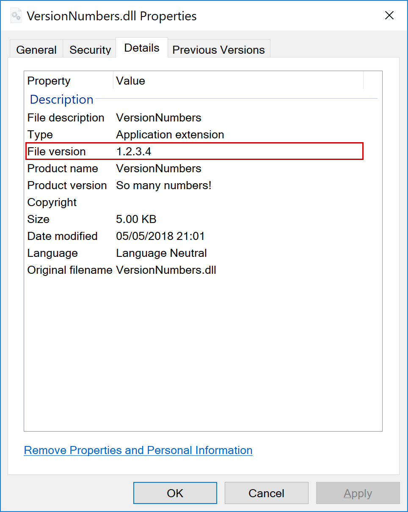Click the Original filename property label
The image size is (408, 512).
pos(70,270)
